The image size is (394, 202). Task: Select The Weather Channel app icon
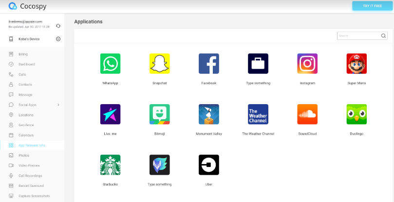(258, 114)
